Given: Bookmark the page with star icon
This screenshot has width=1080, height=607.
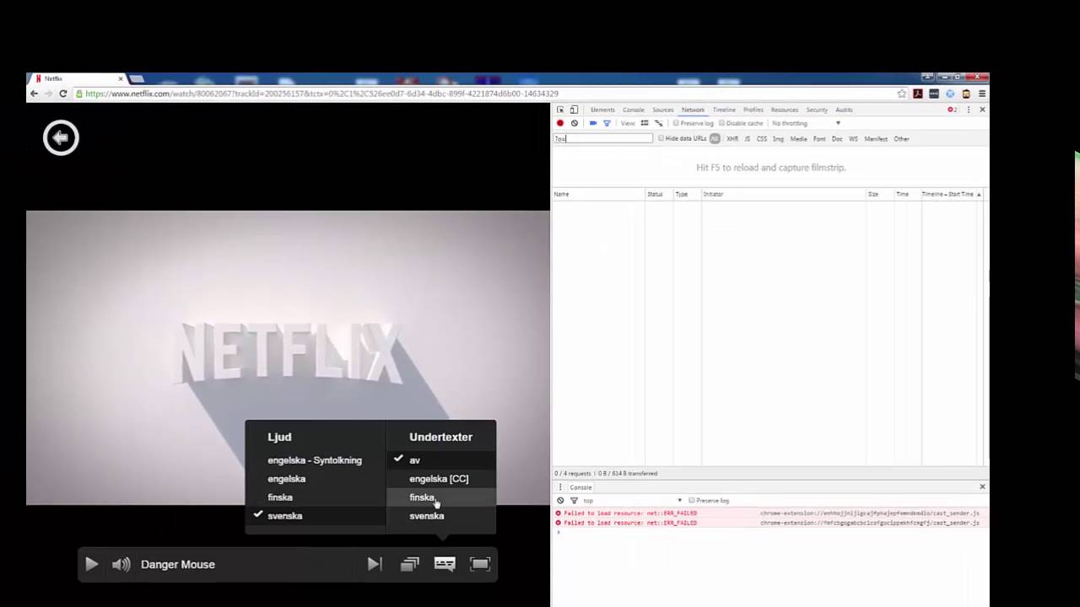Looking at the screenshot, I should tap(902, 94).
